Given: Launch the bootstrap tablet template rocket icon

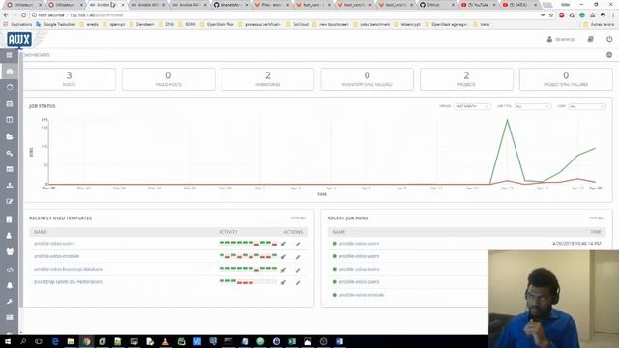Looking at the screenshot, I should 283,282.
